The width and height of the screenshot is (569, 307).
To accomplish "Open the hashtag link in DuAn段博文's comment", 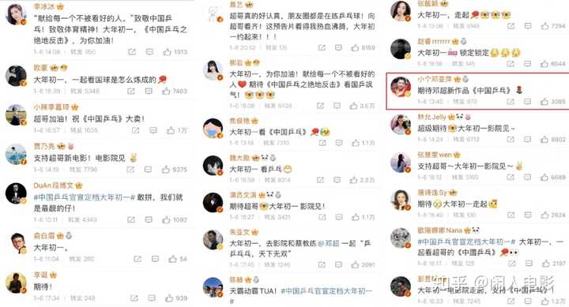I will point(85,197).
